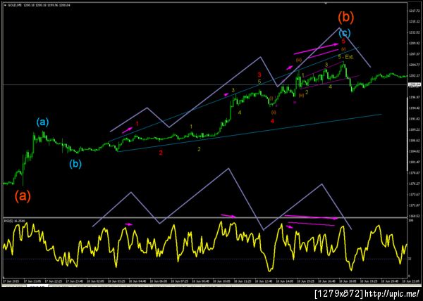Click the chart shift triangle marker at top
The image size is (423, 301).
(326, 4)
